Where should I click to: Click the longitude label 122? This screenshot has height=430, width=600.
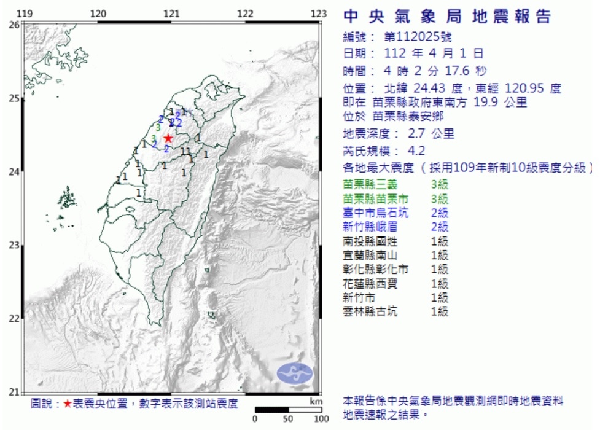pyautogui.click(x=245, y=14)
